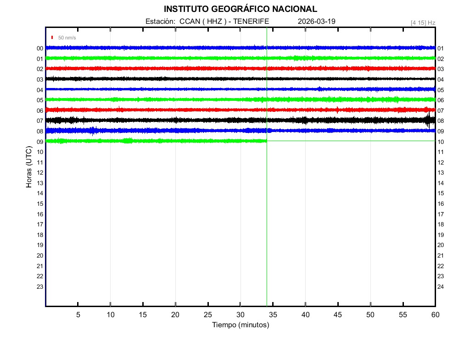Screen dimensions: 470x352
Task: Click the red trace for hour 06
Action: pyautogui.click(x=184, y=110)
